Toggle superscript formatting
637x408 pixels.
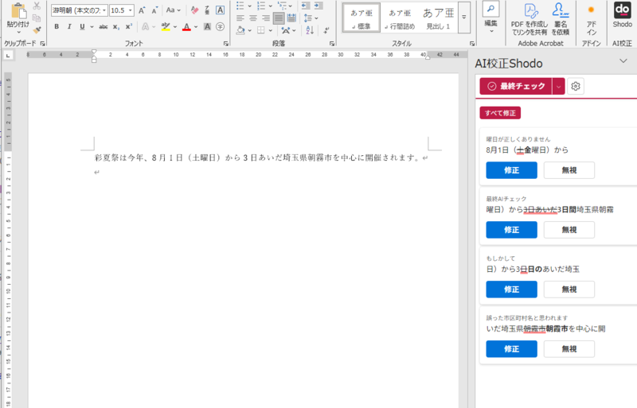coord(128,27)
